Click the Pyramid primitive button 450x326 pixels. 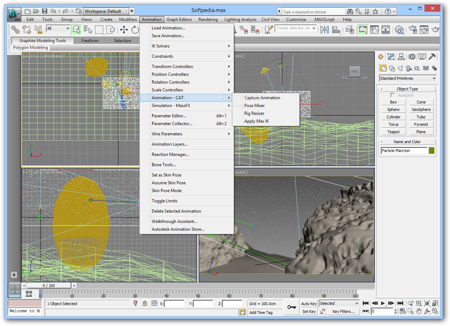[x=421, y=124]
